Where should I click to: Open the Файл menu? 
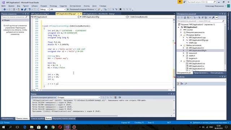pyautogui.click(x=4, y=6)
